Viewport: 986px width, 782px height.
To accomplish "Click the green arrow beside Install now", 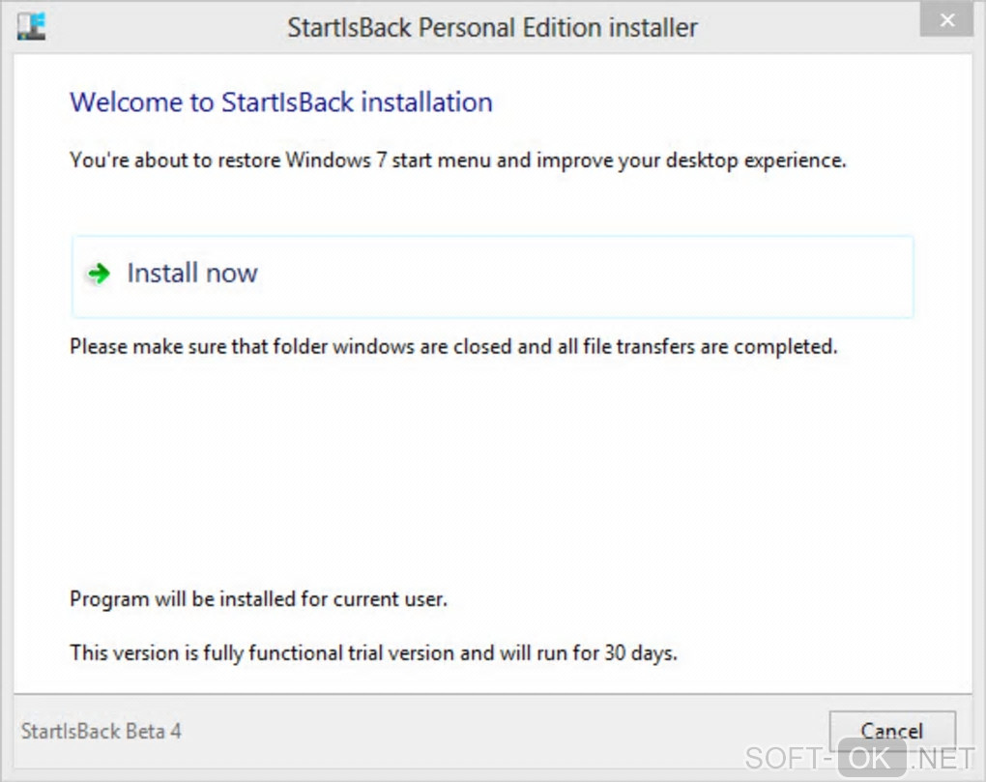I will tap(98, 275).
